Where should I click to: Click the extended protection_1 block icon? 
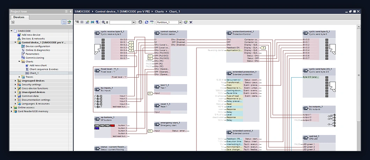(x=229, y=73)
